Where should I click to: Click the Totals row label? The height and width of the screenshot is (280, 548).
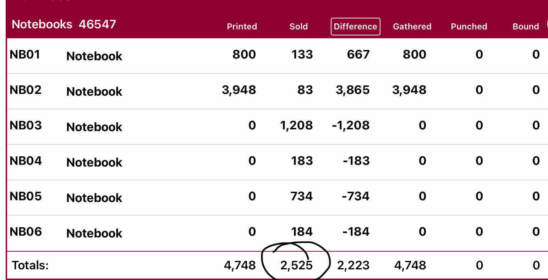[x=30, y=265]
